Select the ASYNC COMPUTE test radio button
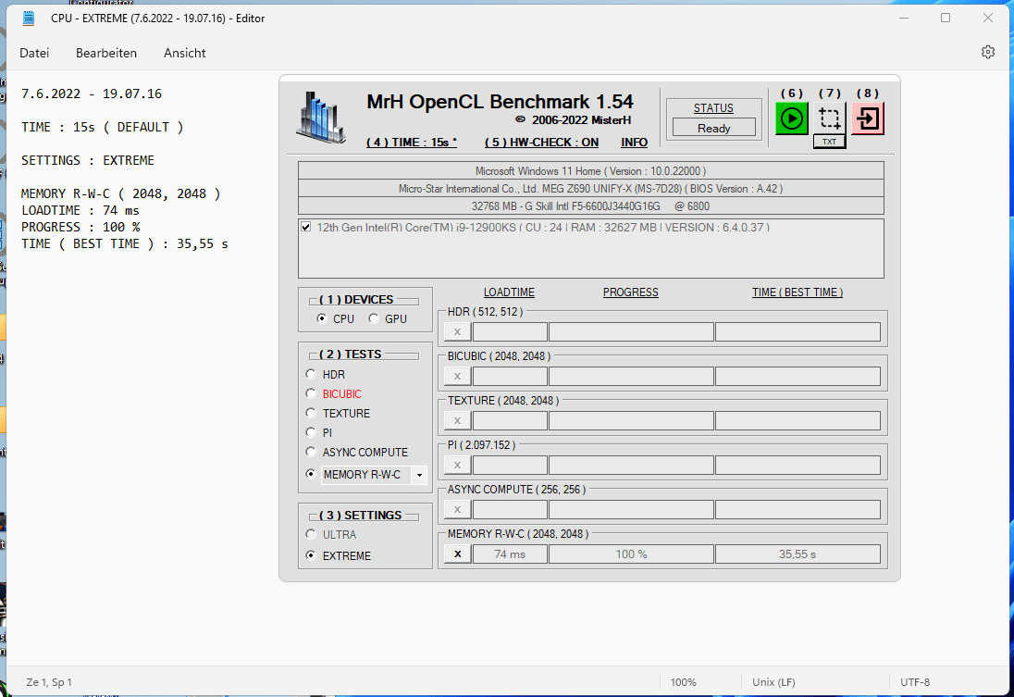This screenshot has width=1014, height=697. [311, 452]
